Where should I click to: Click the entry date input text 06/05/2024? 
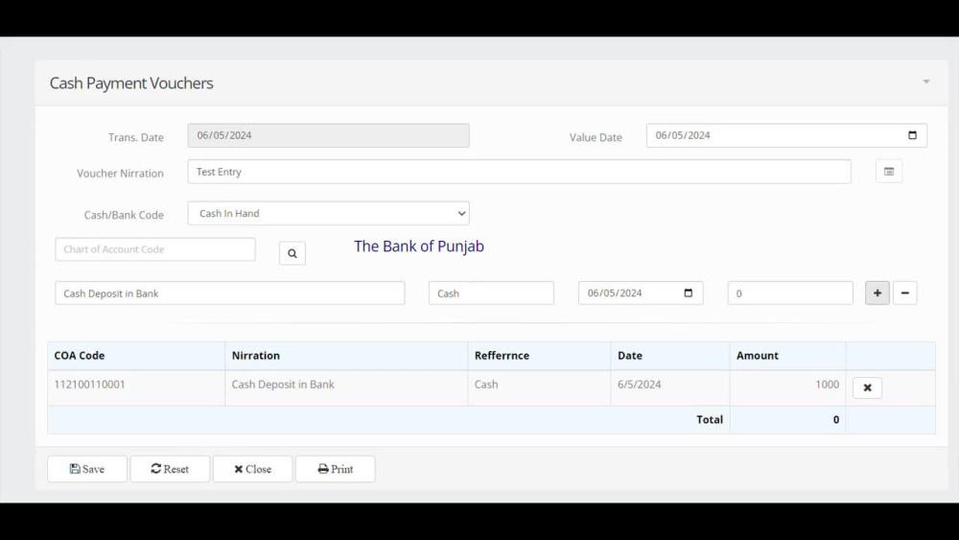click(x=615, y=293)
